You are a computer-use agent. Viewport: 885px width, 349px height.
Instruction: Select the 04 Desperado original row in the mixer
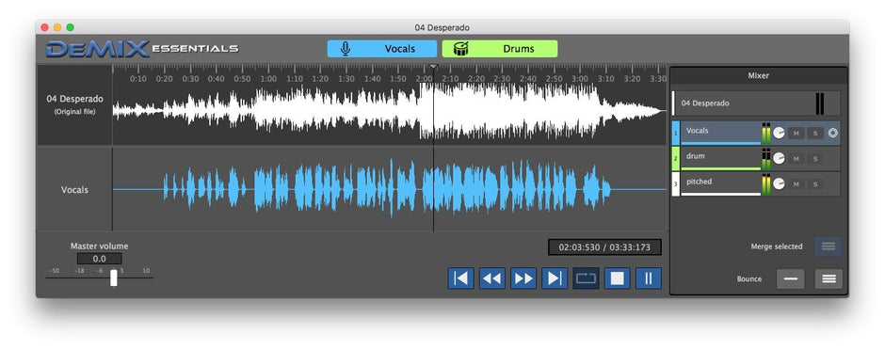click(x=756, y=103)
